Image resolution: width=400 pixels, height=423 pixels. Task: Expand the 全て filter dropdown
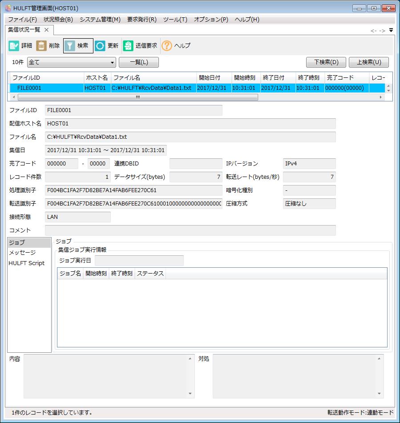click(72, 62)
